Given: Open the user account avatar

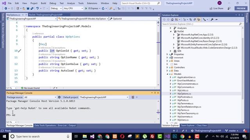Looking at the screenshot, I should click(220, 3).
